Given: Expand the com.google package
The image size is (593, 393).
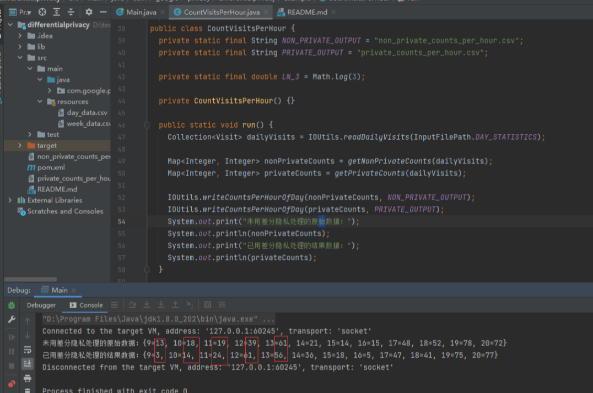Looking at the screenshot, I should 50,91.
